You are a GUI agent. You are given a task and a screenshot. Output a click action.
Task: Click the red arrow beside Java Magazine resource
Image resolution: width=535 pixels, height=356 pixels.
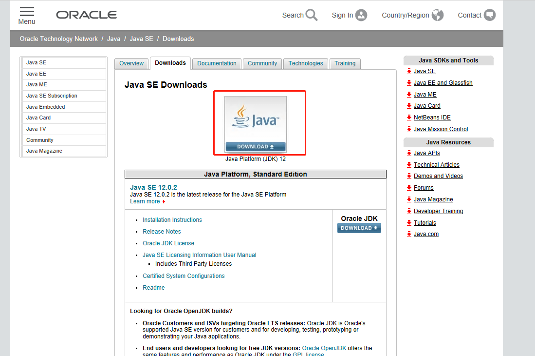coord(409,199)
